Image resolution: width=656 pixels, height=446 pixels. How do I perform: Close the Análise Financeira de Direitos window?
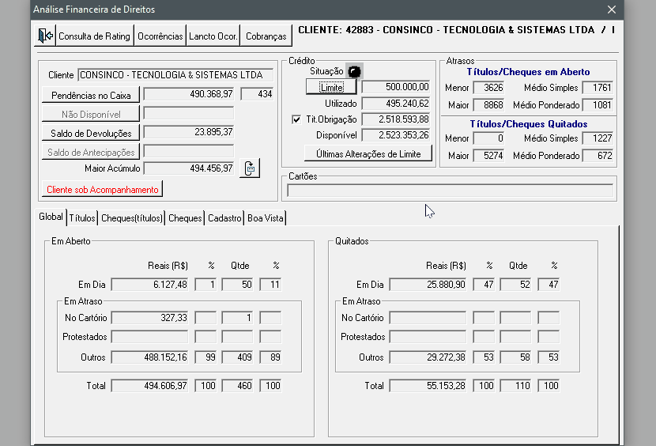coord(611,9)
